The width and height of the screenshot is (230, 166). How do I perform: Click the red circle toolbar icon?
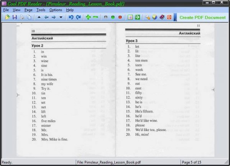tap(120, 17)
